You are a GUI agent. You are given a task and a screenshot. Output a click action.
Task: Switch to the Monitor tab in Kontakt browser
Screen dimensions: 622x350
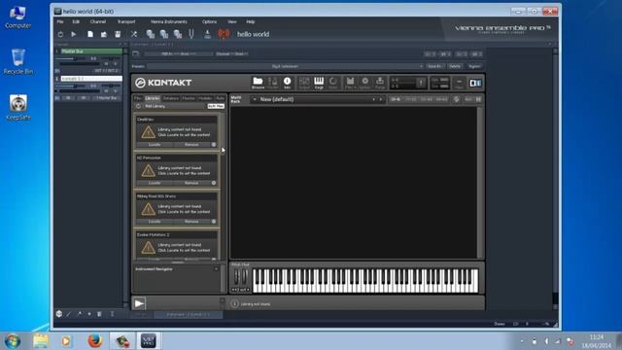click(x=189, y=98)
